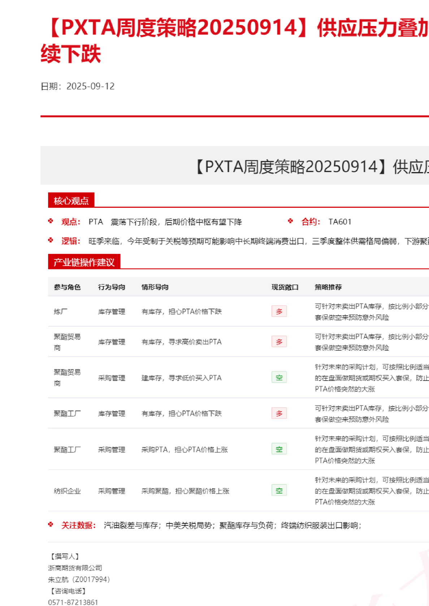This screenshot has width=429, height=606.
Task: Click the 多 badge for 聚酯工厂 库存管理
Action: [279, 413]
